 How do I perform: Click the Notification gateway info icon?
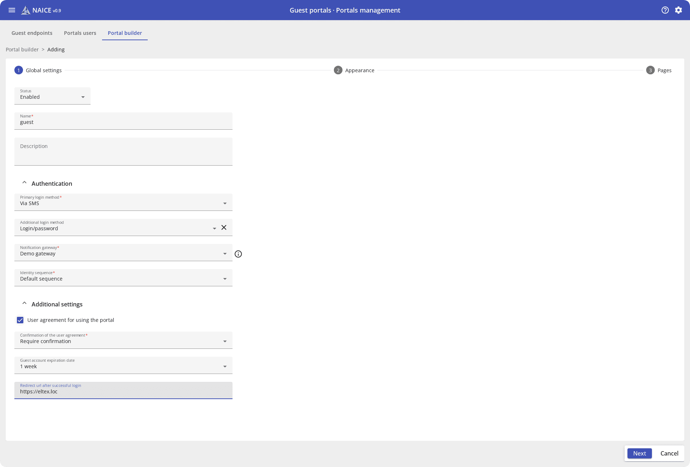click(238, 254)
